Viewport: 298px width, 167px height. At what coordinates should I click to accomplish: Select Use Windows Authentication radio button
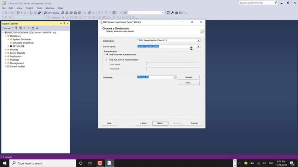pos(107,55)
